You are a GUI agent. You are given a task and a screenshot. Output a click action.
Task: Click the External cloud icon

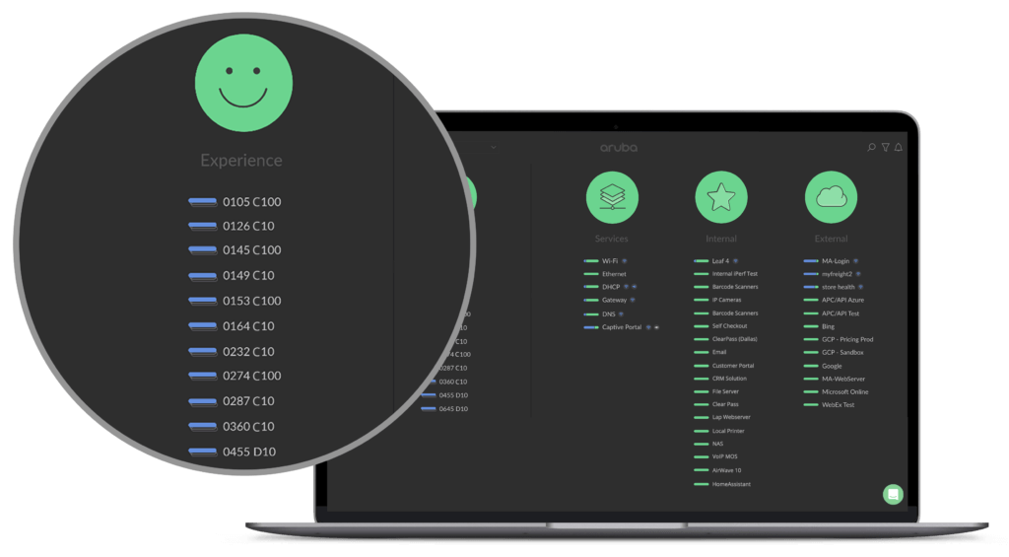point(832,197)
